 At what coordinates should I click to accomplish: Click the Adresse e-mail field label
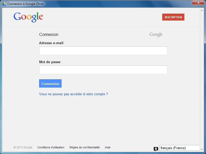51,43
